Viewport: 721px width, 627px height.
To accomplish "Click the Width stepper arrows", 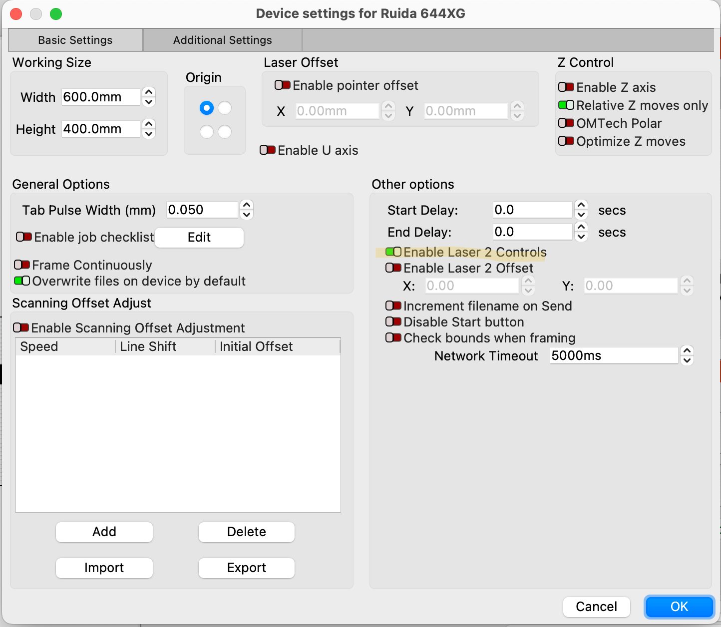I will click(x=149, y=97).
